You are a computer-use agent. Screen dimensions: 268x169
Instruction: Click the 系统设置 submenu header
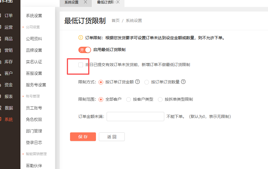coord(34,16)
